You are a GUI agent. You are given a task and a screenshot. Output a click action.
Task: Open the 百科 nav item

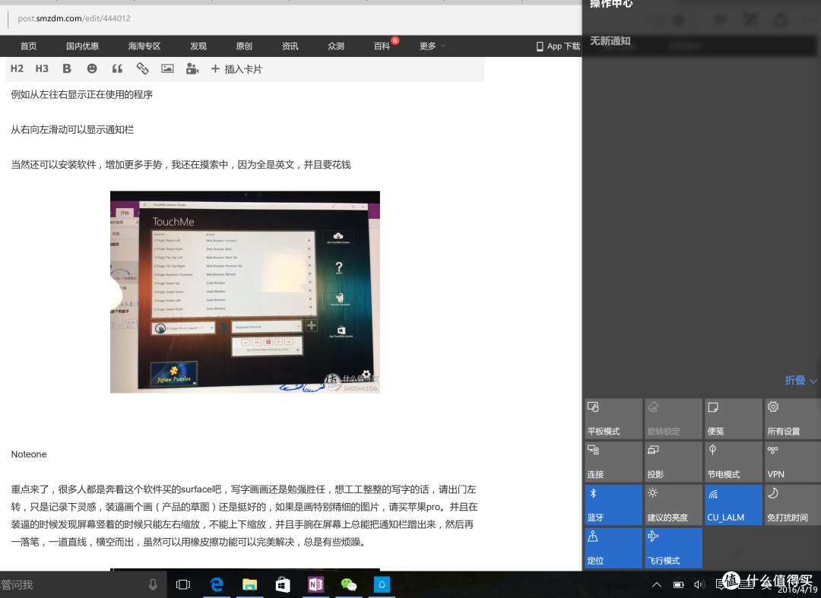coord(382,46)
